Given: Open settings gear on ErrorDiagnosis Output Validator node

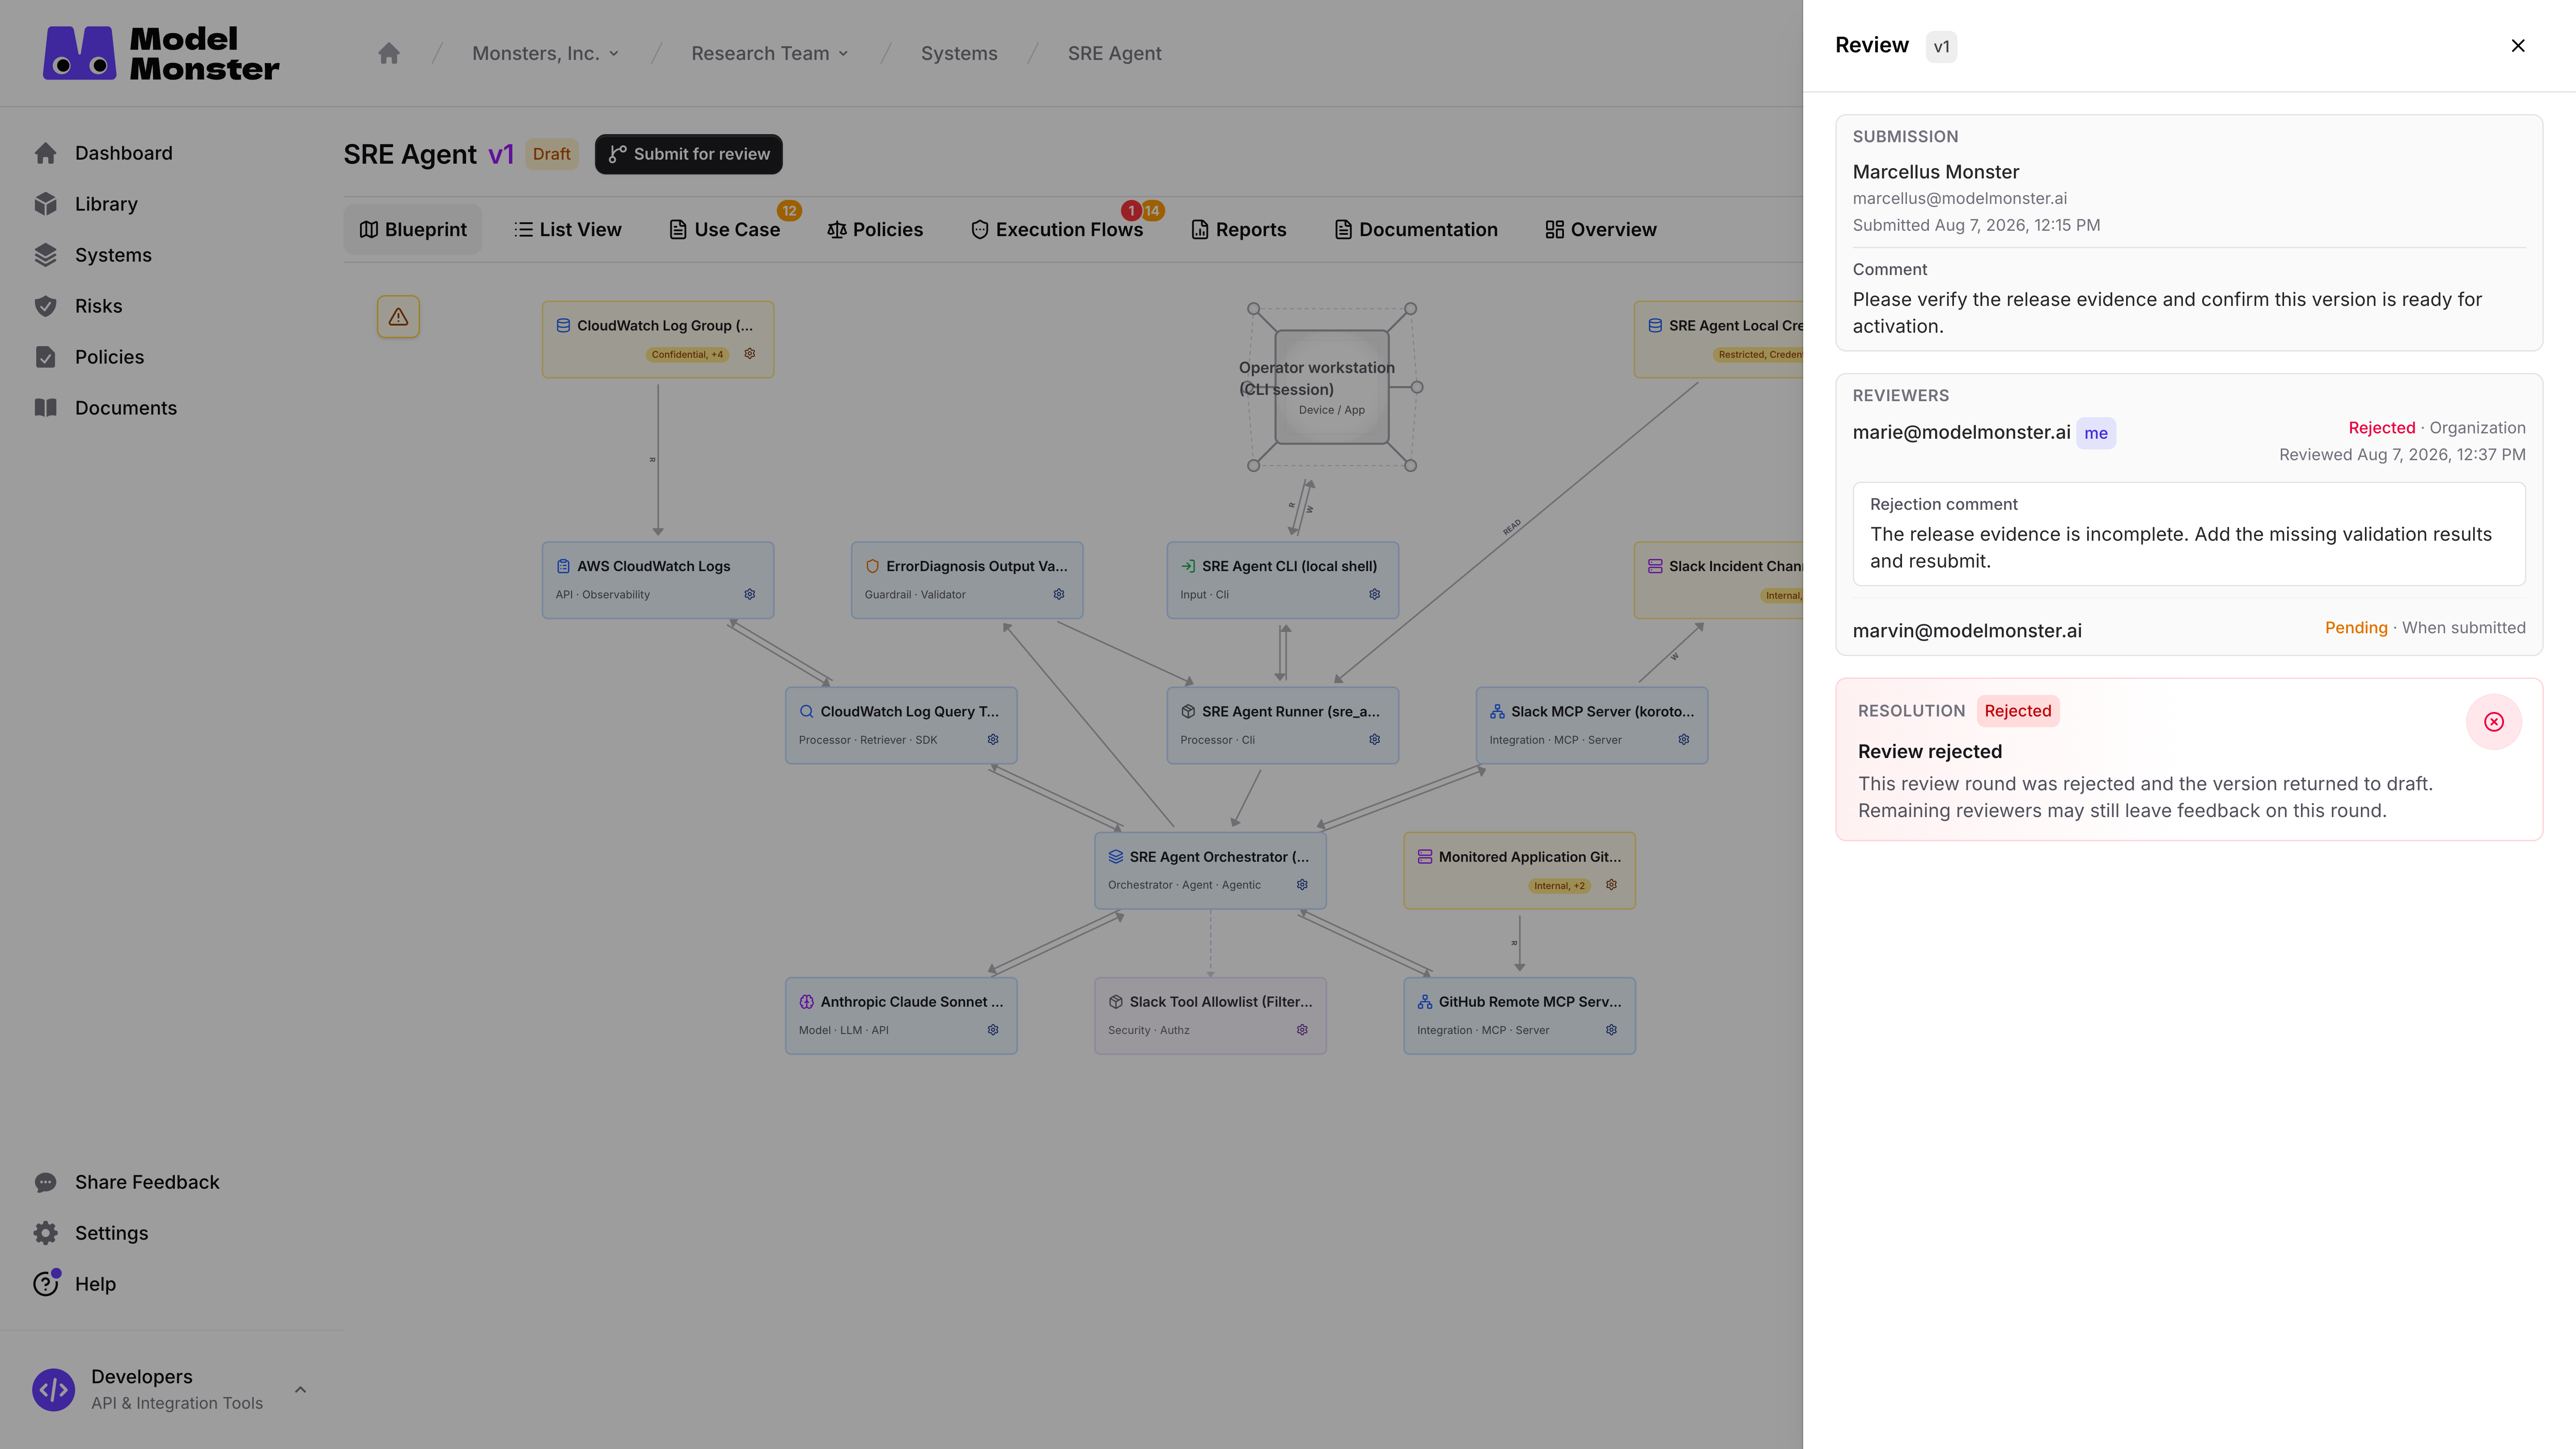Looking at the screenshot, I should (1059, 594).
